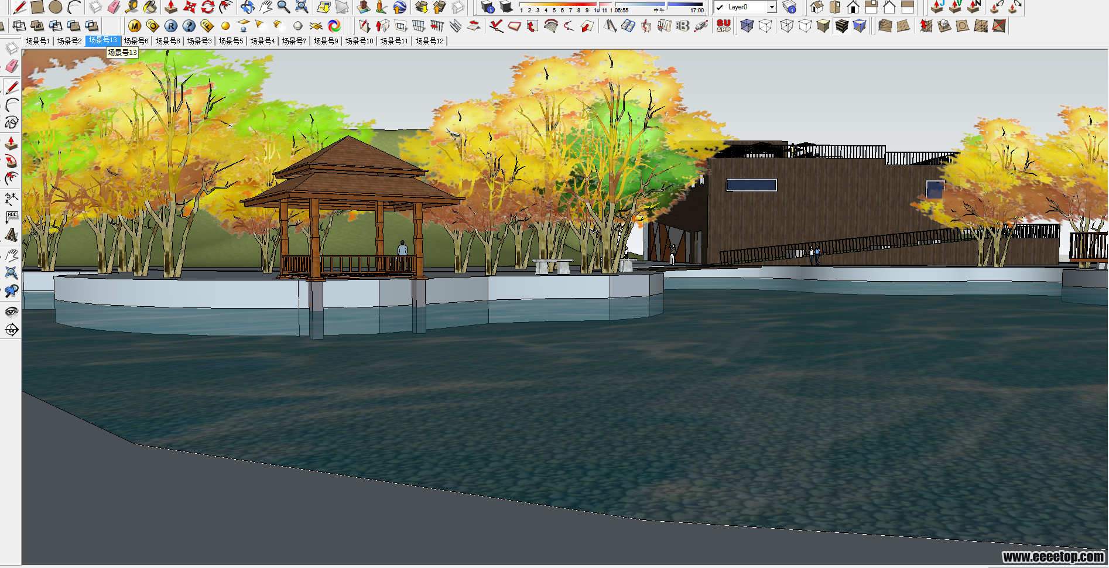Click the Get Models download icon
This screenshot has width=1109, height=568.
[x=422, y=7]
